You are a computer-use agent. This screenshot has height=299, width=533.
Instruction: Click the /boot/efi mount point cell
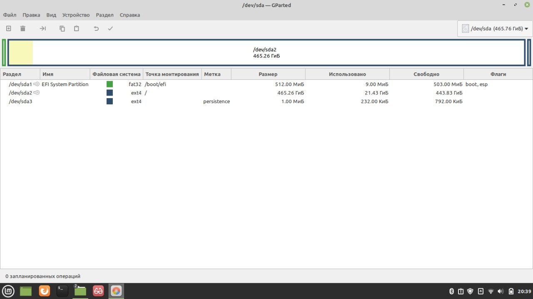(x=156, y=84)
